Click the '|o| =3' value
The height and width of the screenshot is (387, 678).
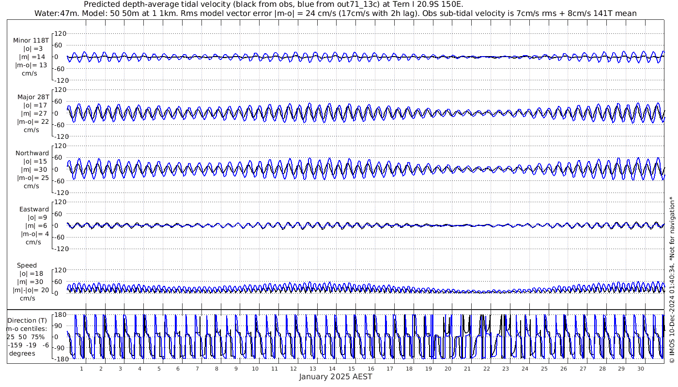click(x=33, y=49)
